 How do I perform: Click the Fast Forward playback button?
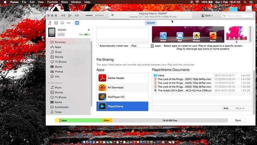point(77,15)
